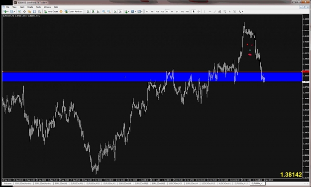Open the Charts menu
311x187 pixels.
(x=30, y=7)
